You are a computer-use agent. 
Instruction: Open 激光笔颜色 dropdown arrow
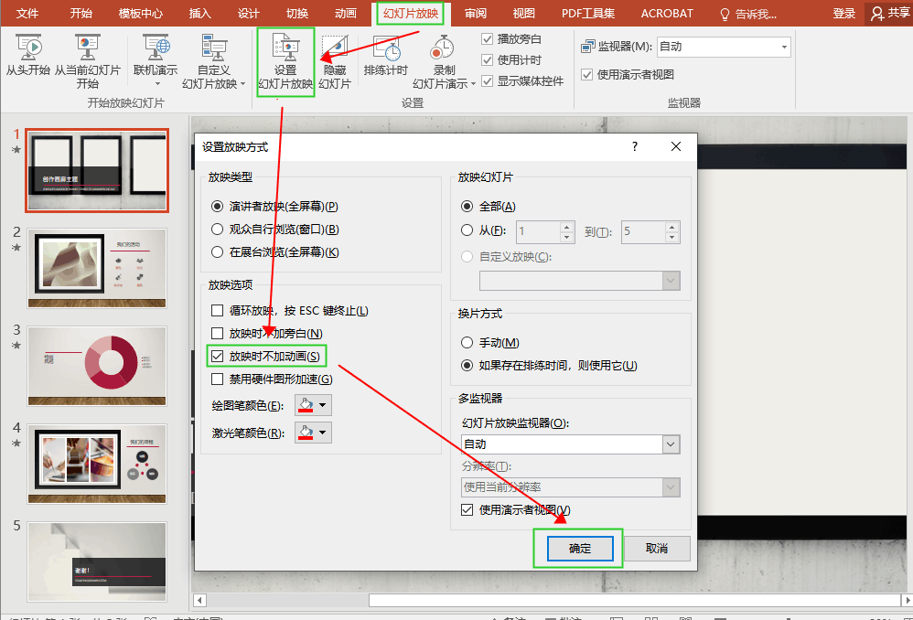click(323, 432)
